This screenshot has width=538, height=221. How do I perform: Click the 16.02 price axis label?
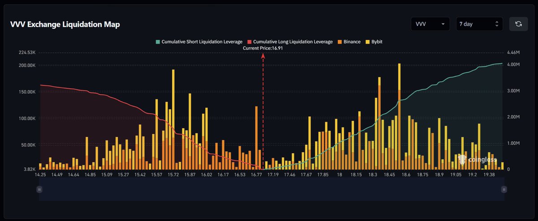tap(206, 175)
